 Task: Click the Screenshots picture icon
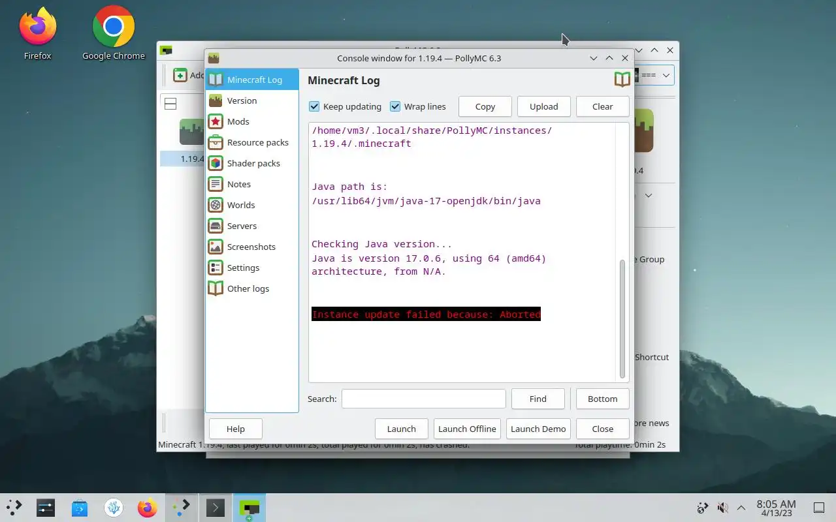pos(216,247)
